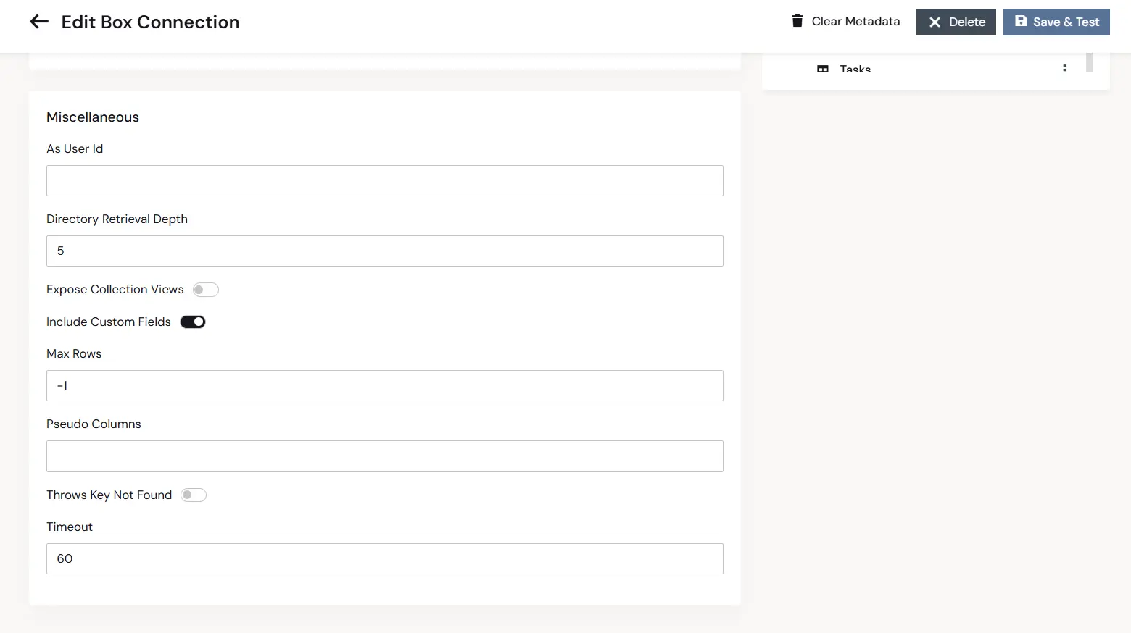Click the Timeout input field
1131x633 pixels.
385,558
